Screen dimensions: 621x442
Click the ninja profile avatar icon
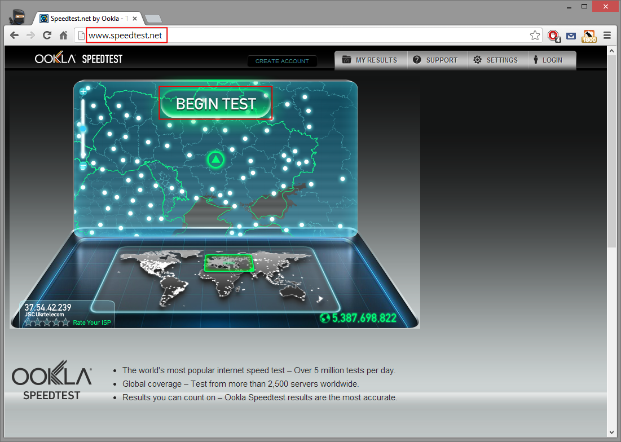click(x=17, y=17)
